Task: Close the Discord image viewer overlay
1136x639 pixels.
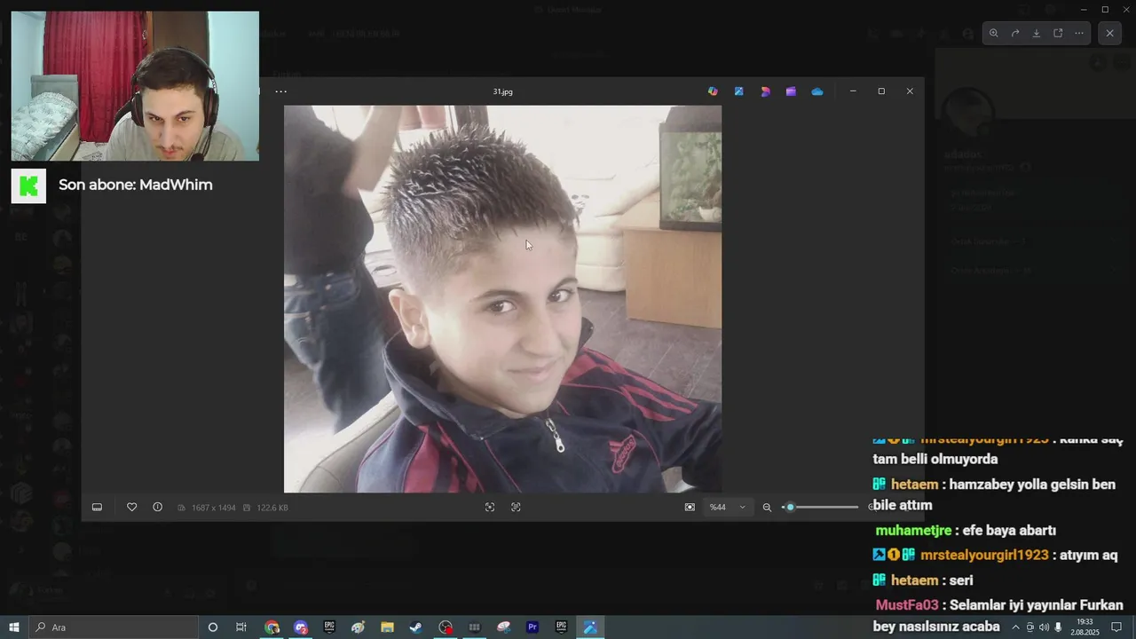Action: 1109,33
